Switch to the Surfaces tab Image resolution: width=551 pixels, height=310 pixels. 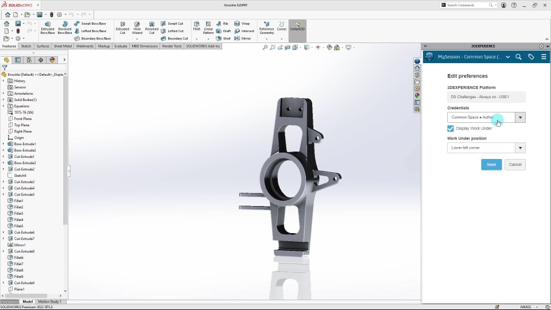click(43, 46)
